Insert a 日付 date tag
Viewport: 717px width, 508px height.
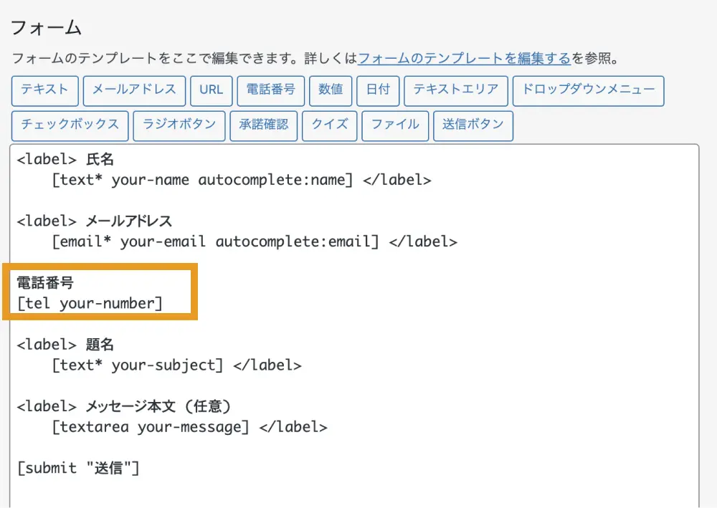pyautogui.click(x=378, y=90)
